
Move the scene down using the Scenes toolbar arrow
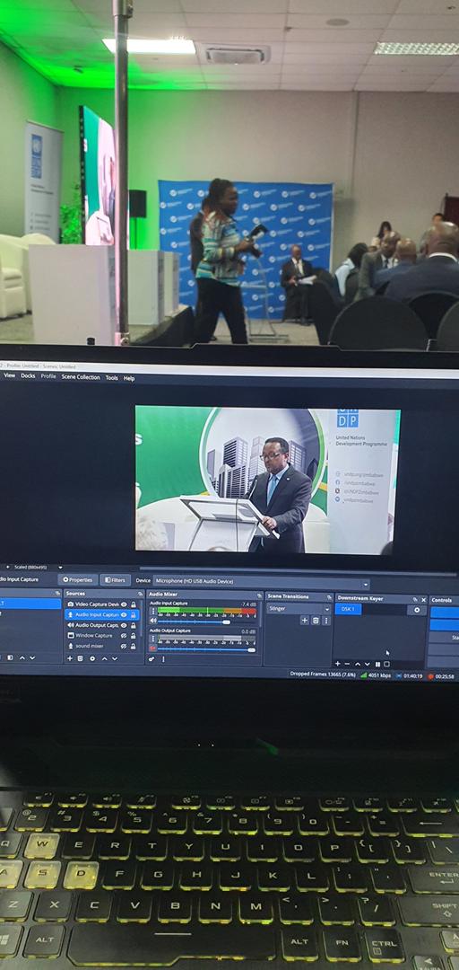click(x=32, y=657)
